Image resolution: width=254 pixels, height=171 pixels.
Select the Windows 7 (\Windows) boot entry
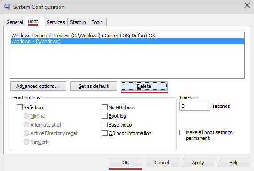pyautogui.click(x=127, y=41)
